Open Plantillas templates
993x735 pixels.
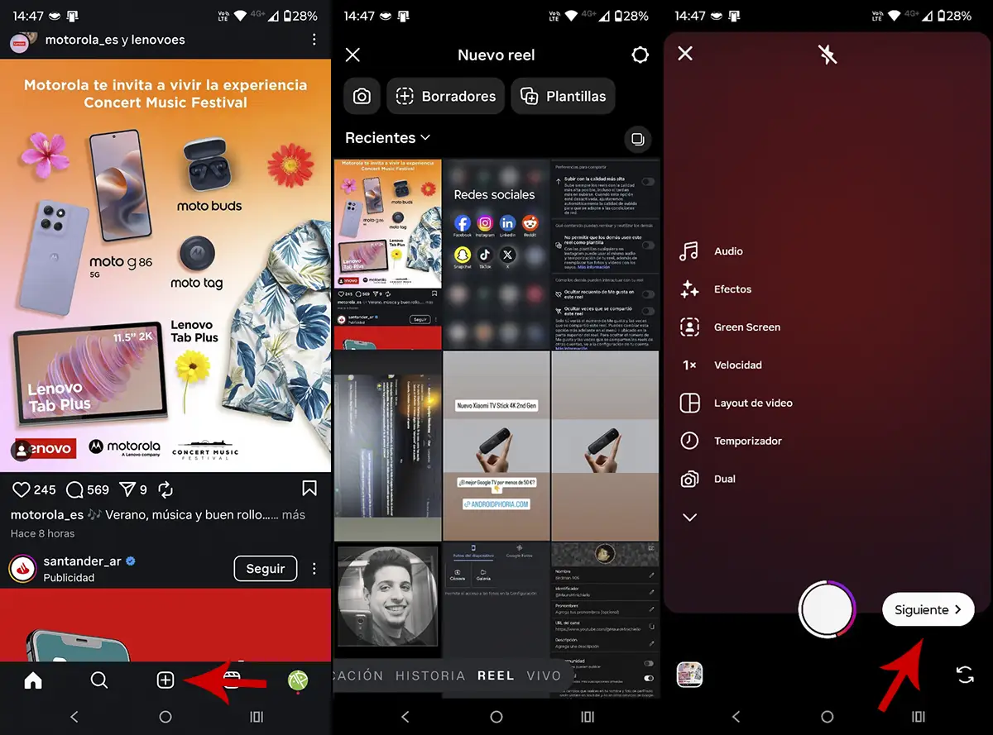(563, 96)
